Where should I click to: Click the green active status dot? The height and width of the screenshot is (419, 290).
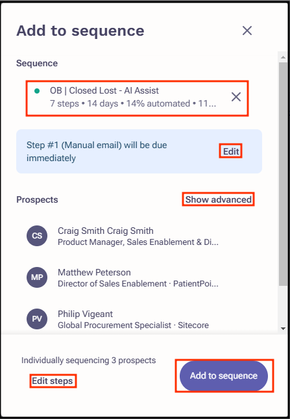tap(37, 91)
